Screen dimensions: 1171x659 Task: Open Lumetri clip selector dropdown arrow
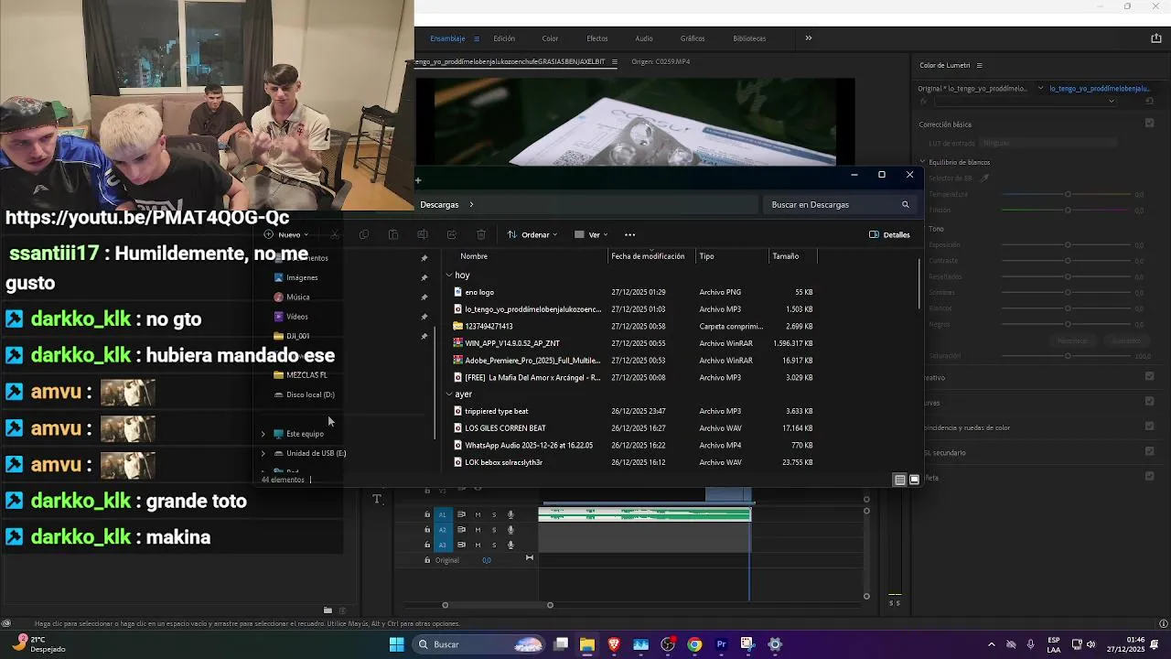point(1040,89)
